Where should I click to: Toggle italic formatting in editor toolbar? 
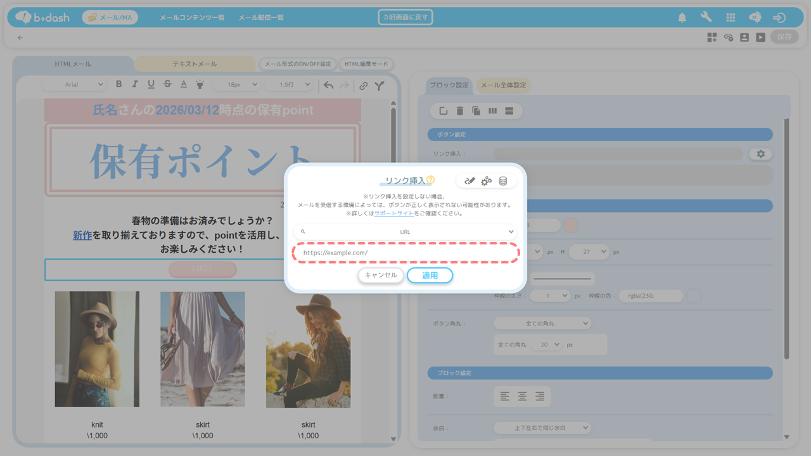click(135, 84)
